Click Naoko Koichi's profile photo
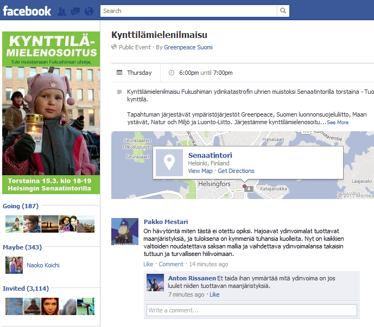Screen dimensions: 374x327 pos(14,265)
